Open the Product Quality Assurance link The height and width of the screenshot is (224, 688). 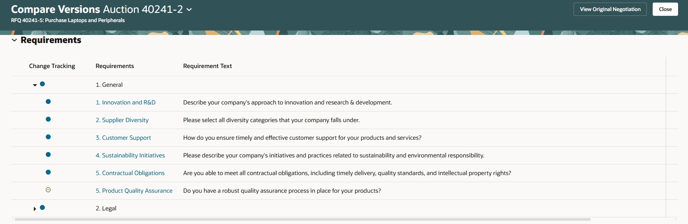134,191
